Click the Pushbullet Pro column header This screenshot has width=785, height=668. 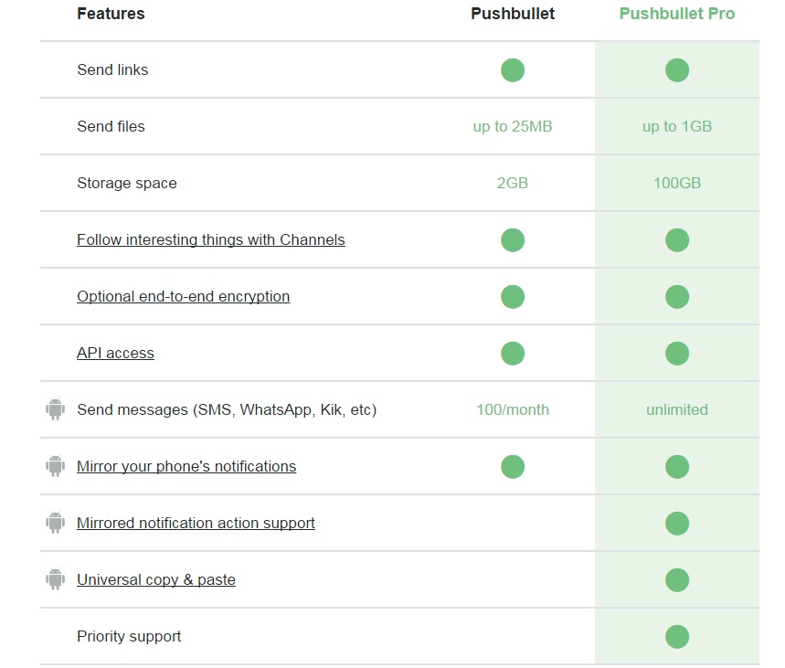click(677, 14)
